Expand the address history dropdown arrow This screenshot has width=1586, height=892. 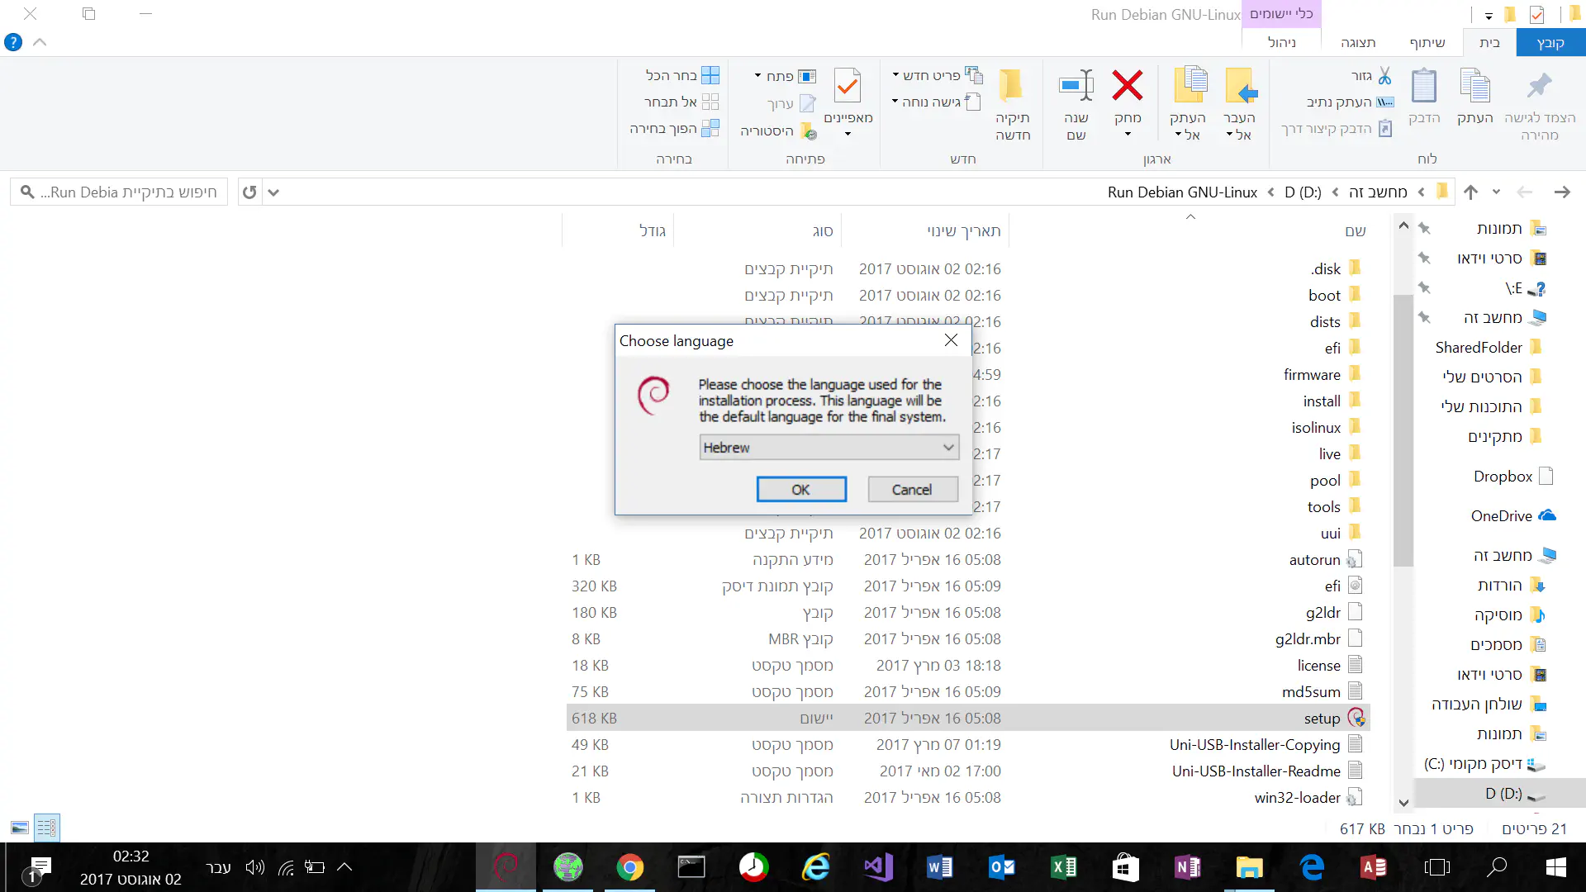click(x=273, y=192)
